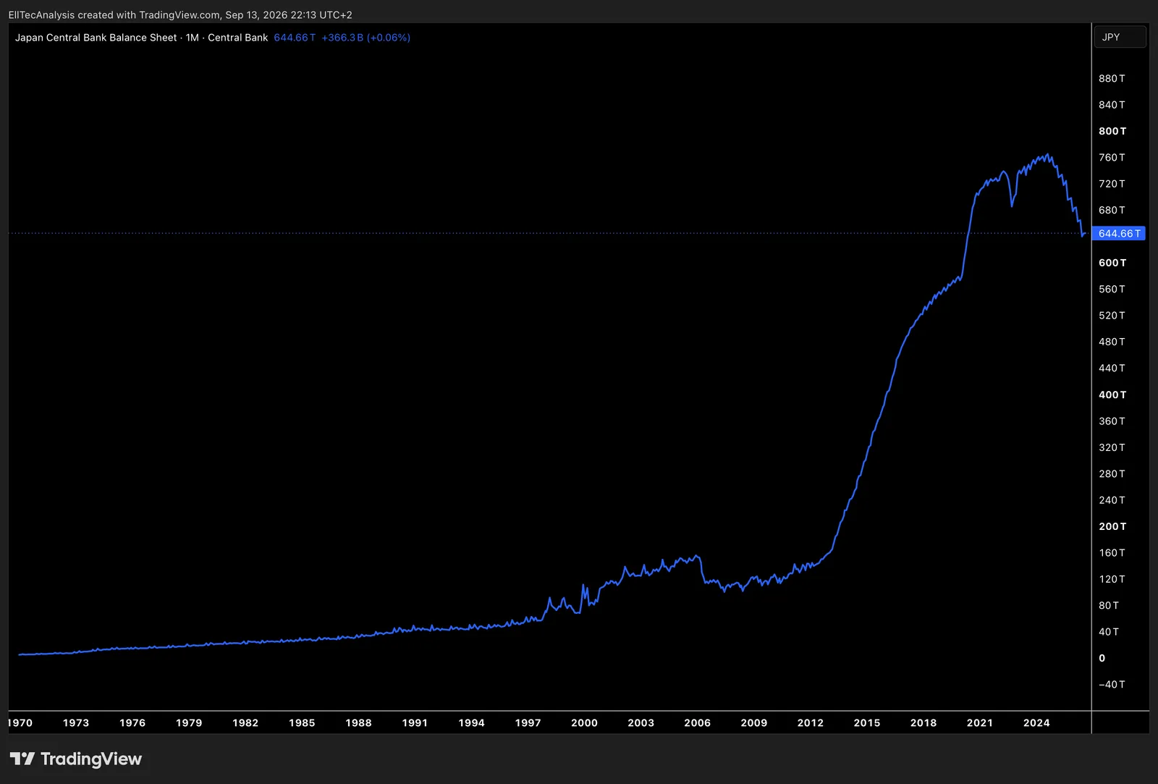The image size is (1158, 784).
Task: Click the legend value 644.66 T
Action: pos(295,38)
